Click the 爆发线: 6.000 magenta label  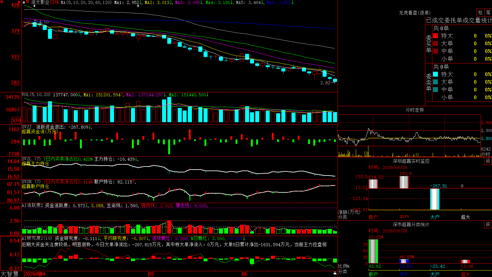click(x=192, y=206)
